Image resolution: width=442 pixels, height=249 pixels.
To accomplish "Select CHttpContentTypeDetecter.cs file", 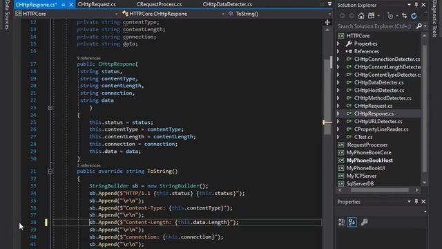I will (387, 75).
